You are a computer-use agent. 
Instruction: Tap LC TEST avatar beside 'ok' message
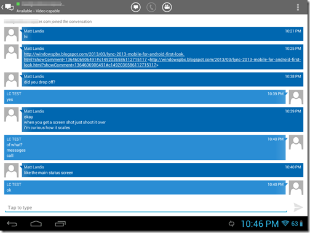(296, 188)
